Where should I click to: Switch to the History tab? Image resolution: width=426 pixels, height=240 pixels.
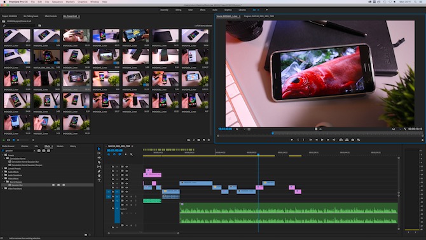(73, 146)
